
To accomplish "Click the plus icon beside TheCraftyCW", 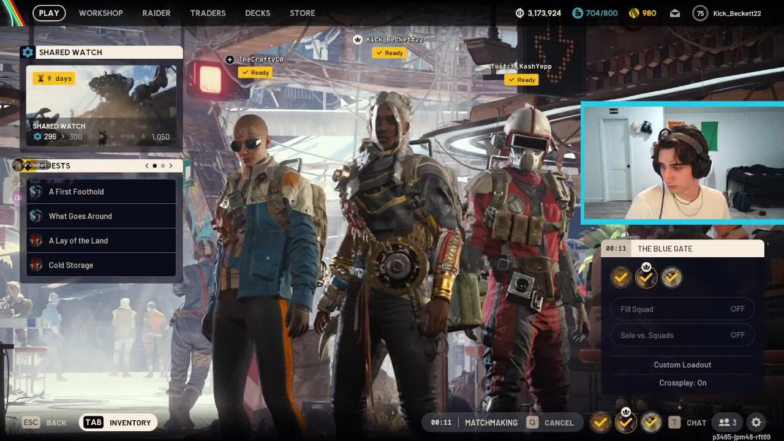I will (230, 59).
